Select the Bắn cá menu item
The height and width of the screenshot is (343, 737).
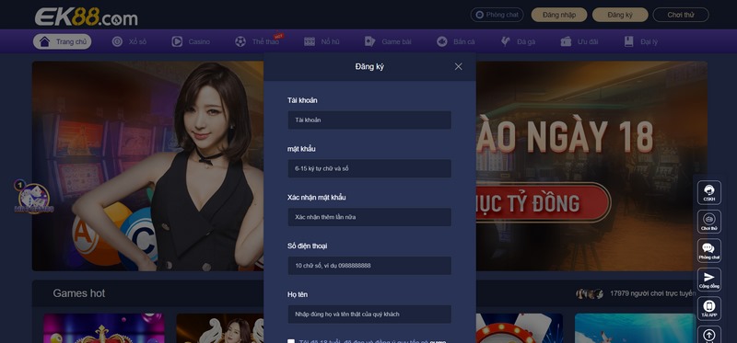coord(455,41)
